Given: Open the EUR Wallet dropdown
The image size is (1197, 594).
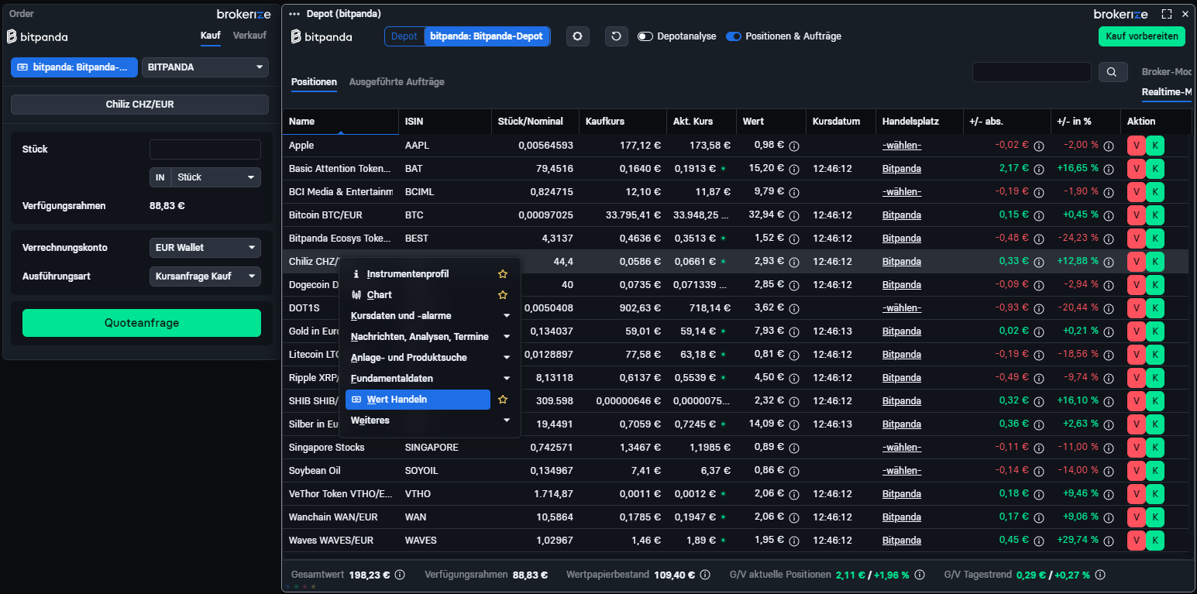Looking at the screenshot, I should click(205, 248).
